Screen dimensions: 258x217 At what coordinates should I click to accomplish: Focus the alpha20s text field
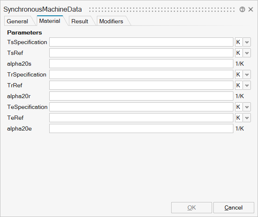coord(141,64)
